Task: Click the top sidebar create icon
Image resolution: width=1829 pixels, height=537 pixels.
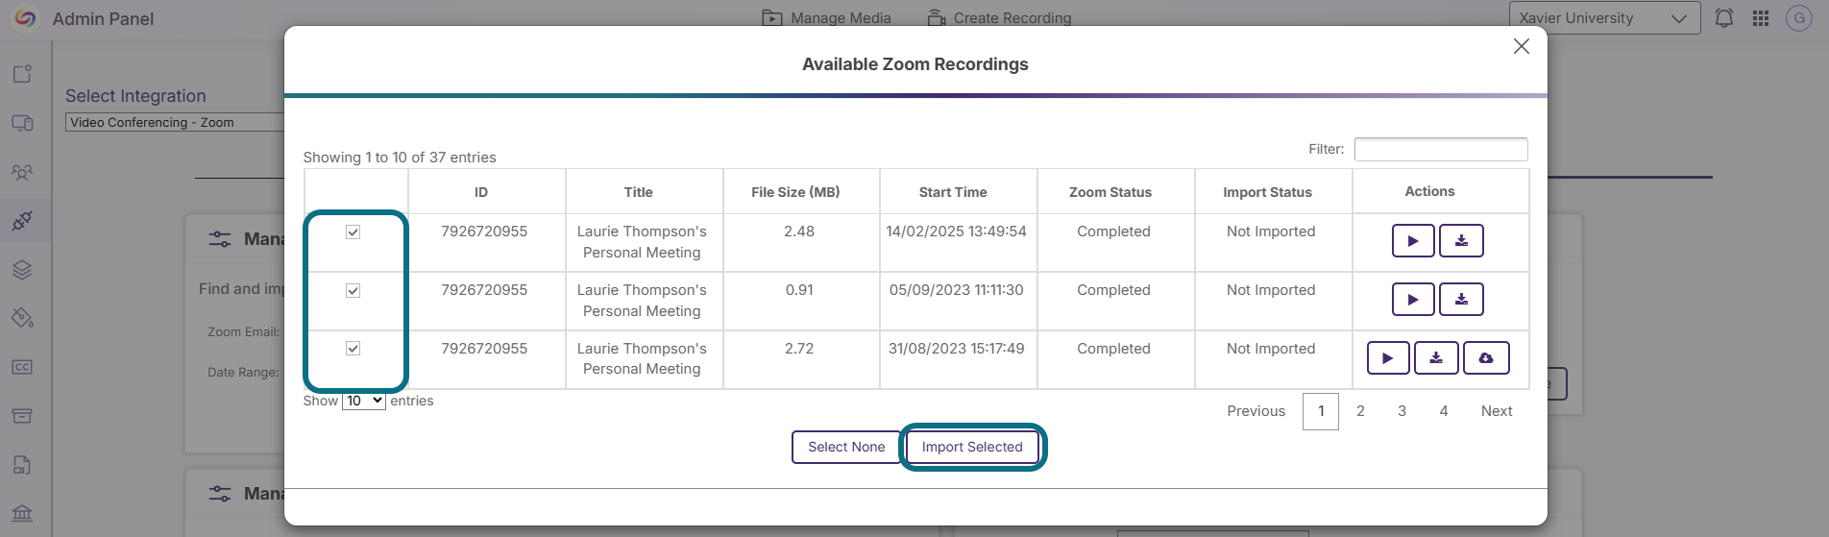Action: tap(22, 74)
